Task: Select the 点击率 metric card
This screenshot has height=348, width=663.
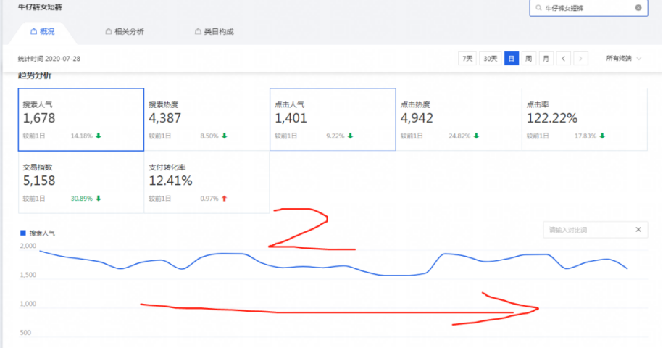Action: point(585,119)
